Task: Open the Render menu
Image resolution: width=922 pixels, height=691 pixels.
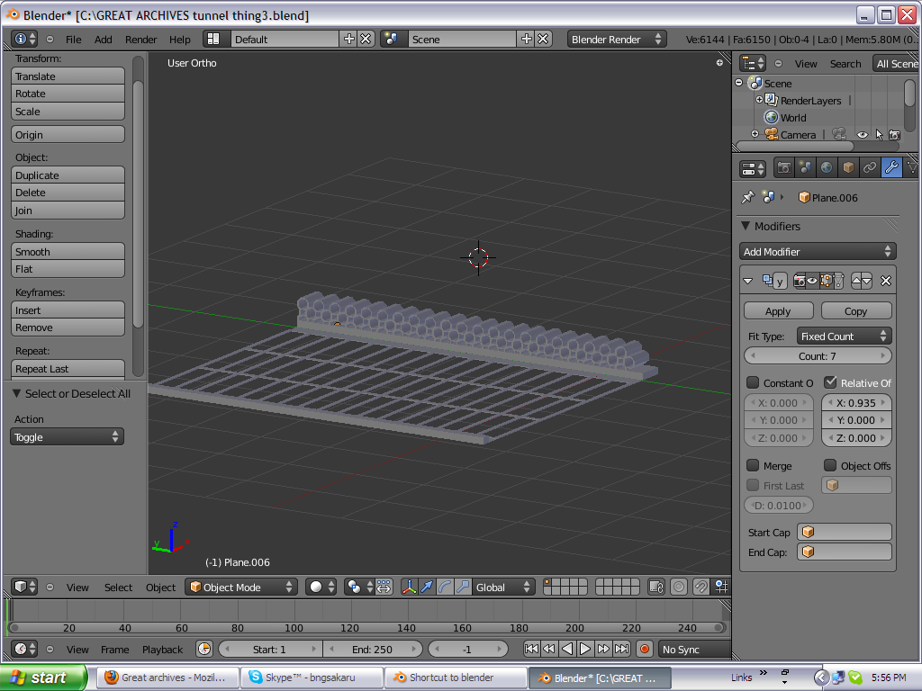Action: pyautogui.click(x=140, y=40)
